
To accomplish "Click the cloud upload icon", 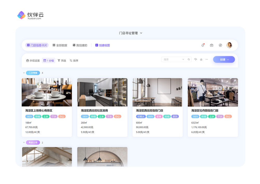I will tap(196, 59).
